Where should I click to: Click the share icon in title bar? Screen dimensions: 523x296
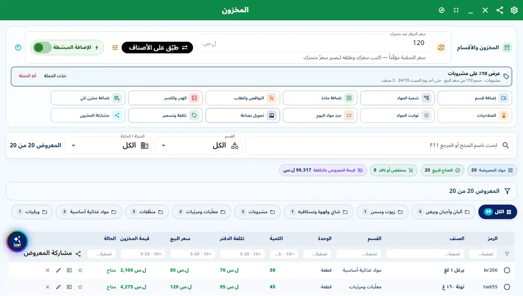pyautogui.click(x=500, y=10)
